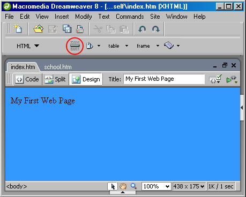Restore down the document window
This screenshot has width=246, height=197.
tap(225, 65)
